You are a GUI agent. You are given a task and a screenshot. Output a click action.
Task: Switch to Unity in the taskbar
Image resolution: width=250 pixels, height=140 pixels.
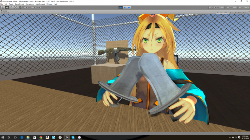click(67, 138)
